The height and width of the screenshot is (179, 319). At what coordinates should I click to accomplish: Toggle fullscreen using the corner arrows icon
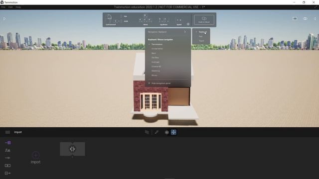(316, 7)
